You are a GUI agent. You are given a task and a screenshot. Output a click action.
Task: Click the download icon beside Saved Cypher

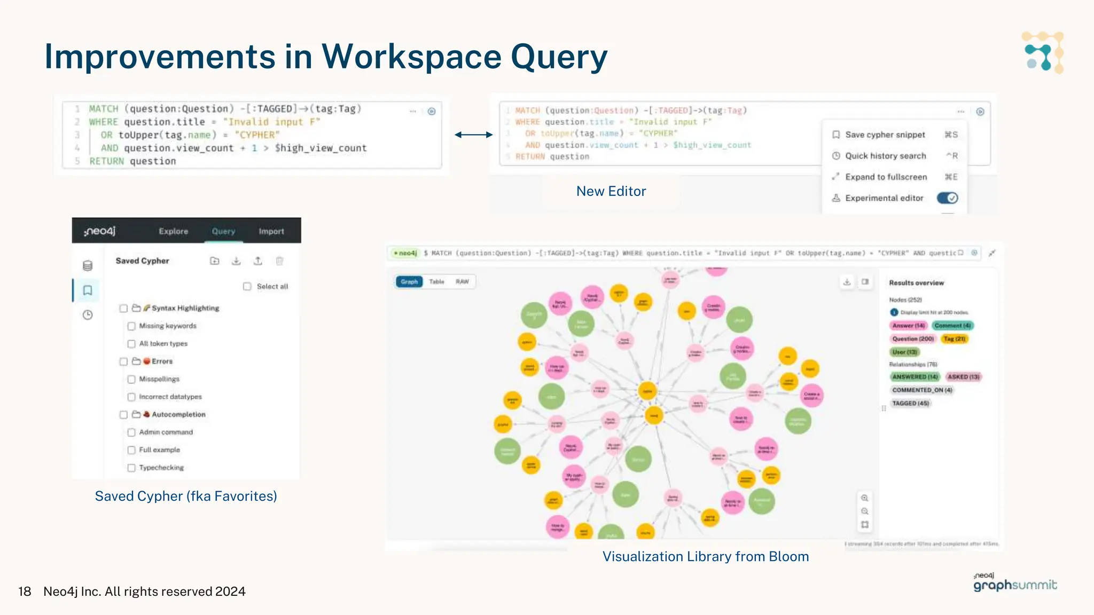(x=236, y=261)
